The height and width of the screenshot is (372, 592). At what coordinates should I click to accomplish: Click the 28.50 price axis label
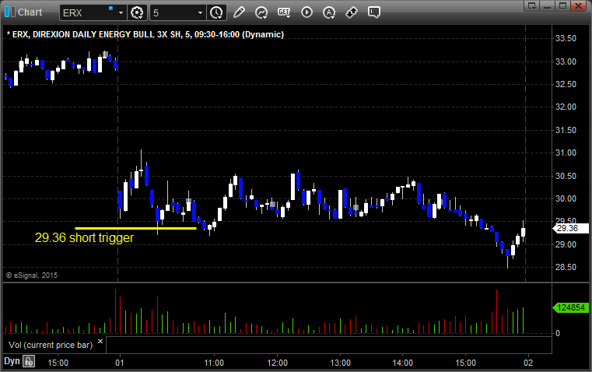click(566, 267)
